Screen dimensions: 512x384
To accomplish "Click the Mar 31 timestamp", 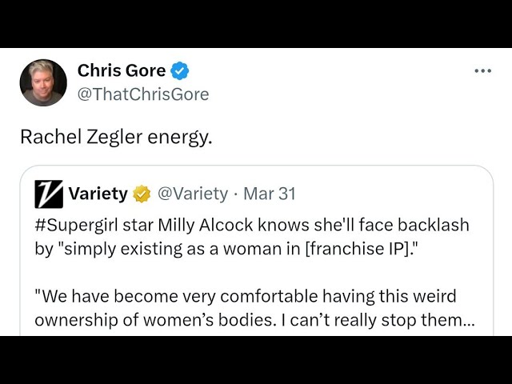I will tap(270, 194).
